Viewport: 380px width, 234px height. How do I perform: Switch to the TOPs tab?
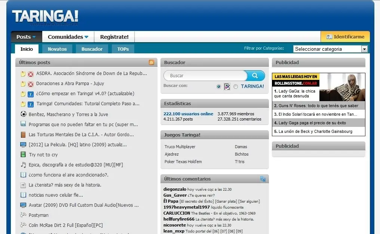click(x=123, y=49)
